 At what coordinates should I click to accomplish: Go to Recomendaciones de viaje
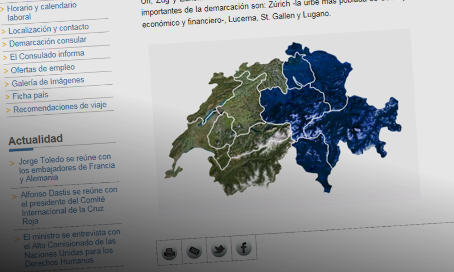60,107
